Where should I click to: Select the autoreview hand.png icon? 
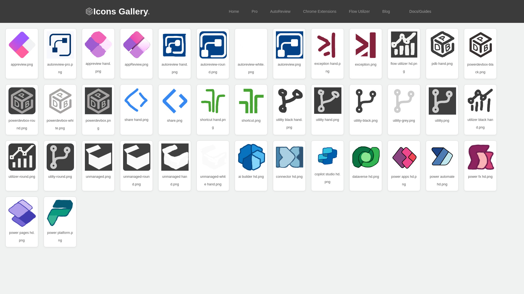coord(175,45)
